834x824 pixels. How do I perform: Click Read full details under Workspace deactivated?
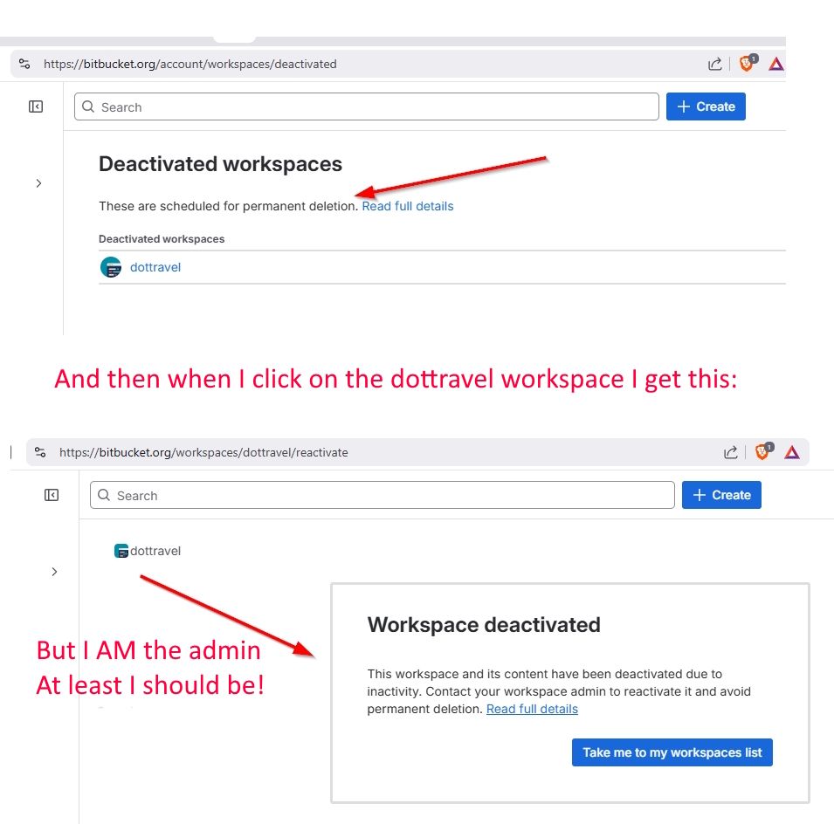pos(532,709)
